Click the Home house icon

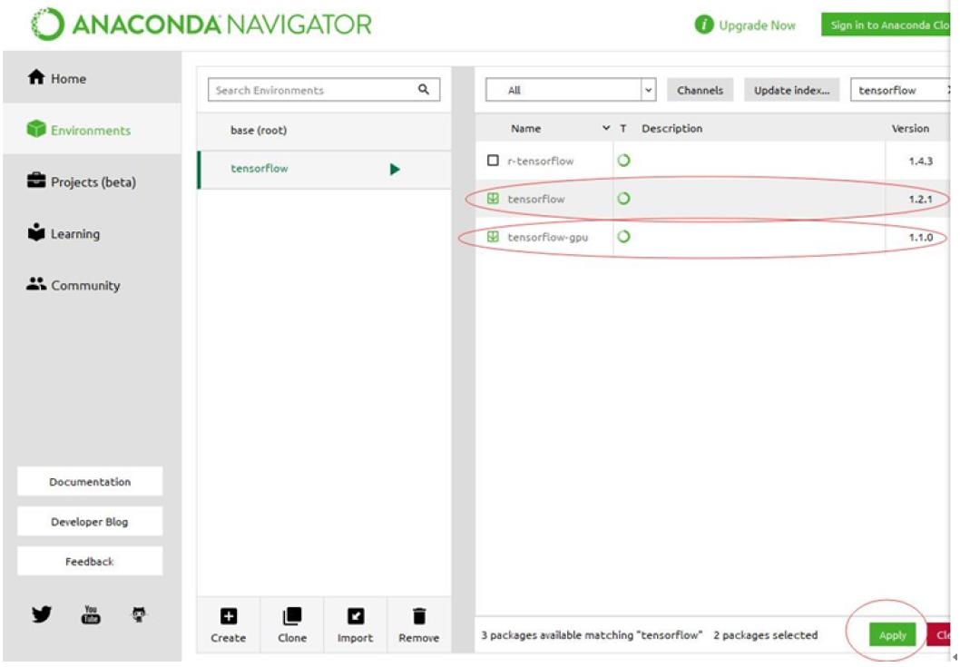36,77
